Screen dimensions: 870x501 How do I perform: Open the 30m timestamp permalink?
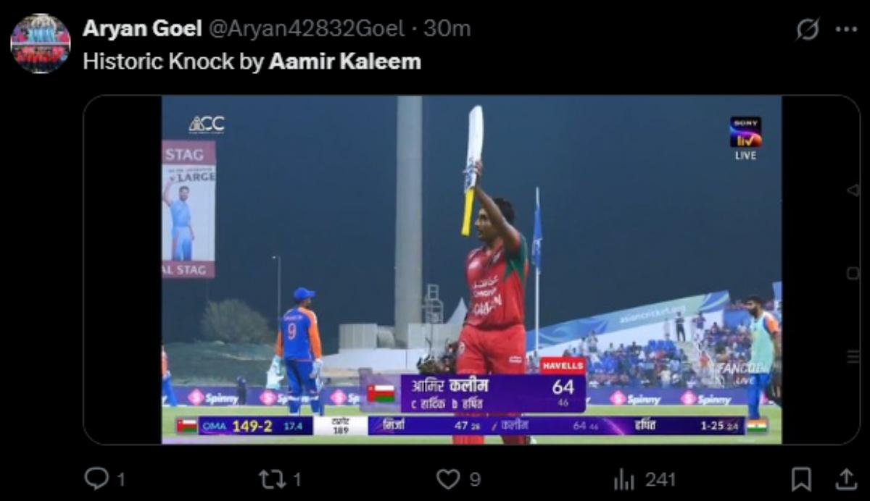[447, 28]
